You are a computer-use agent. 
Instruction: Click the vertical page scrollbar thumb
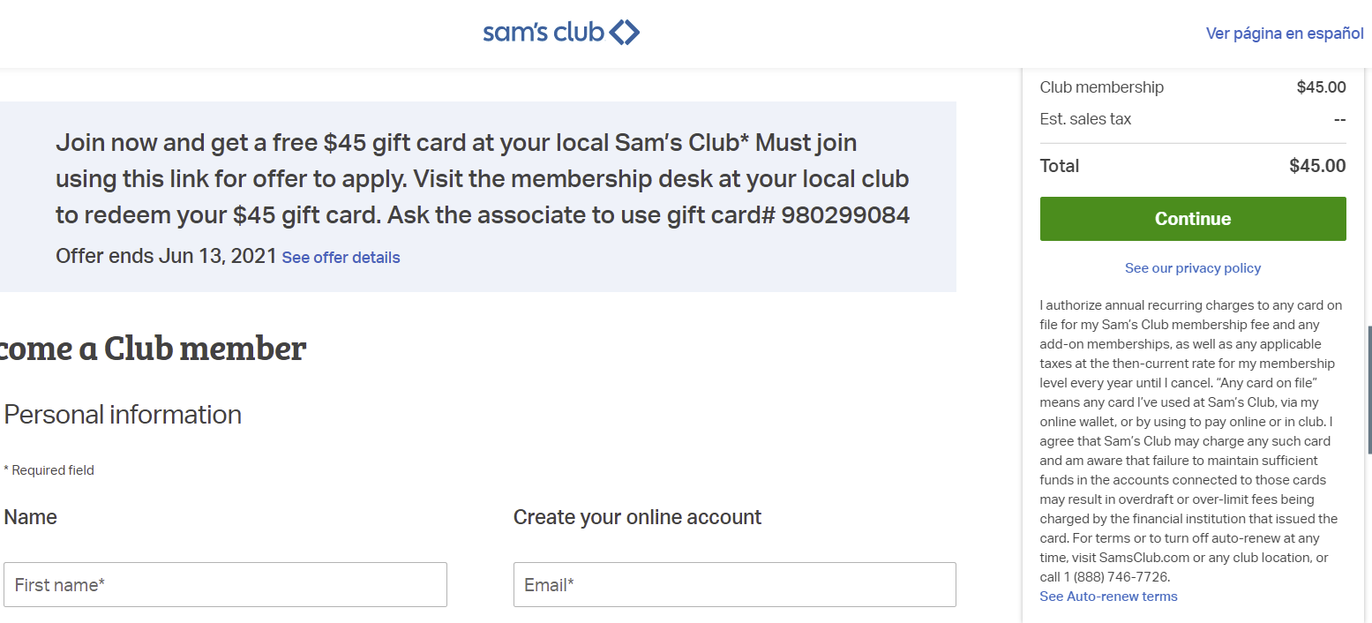(1368, 390)
